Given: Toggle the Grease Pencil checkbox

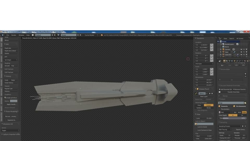Looking at the screenshot, I should point(198,89).
